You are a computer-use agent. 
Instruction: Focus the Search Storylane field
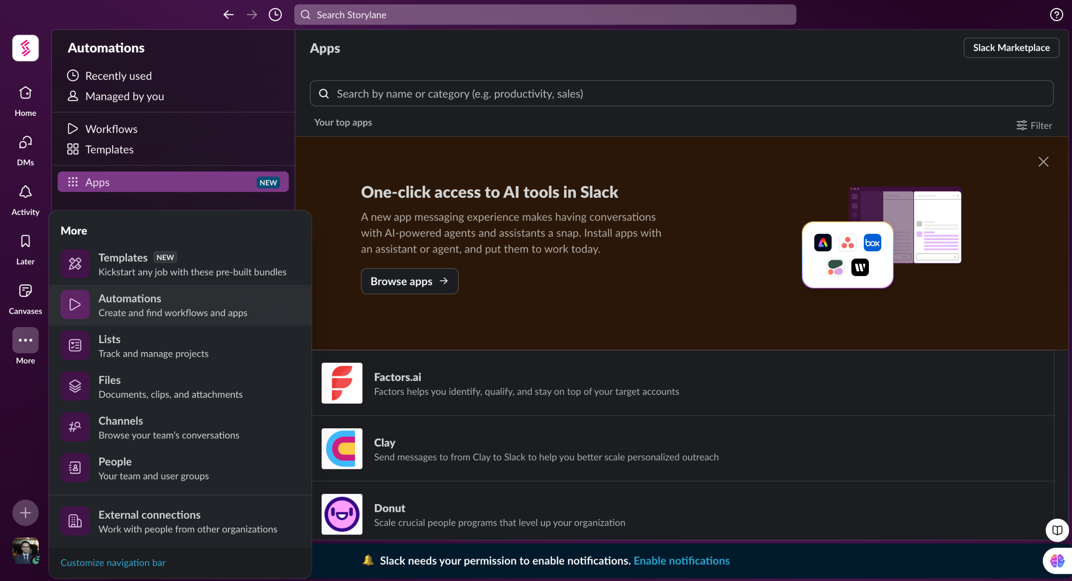(x=545, y=15)
